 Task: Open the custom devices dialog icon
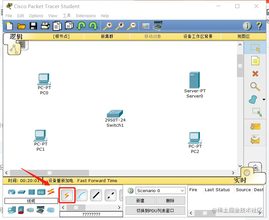[158, 26]
